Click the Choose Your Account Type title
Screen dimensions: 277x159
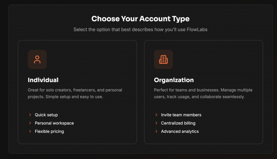tap(140, 19)
